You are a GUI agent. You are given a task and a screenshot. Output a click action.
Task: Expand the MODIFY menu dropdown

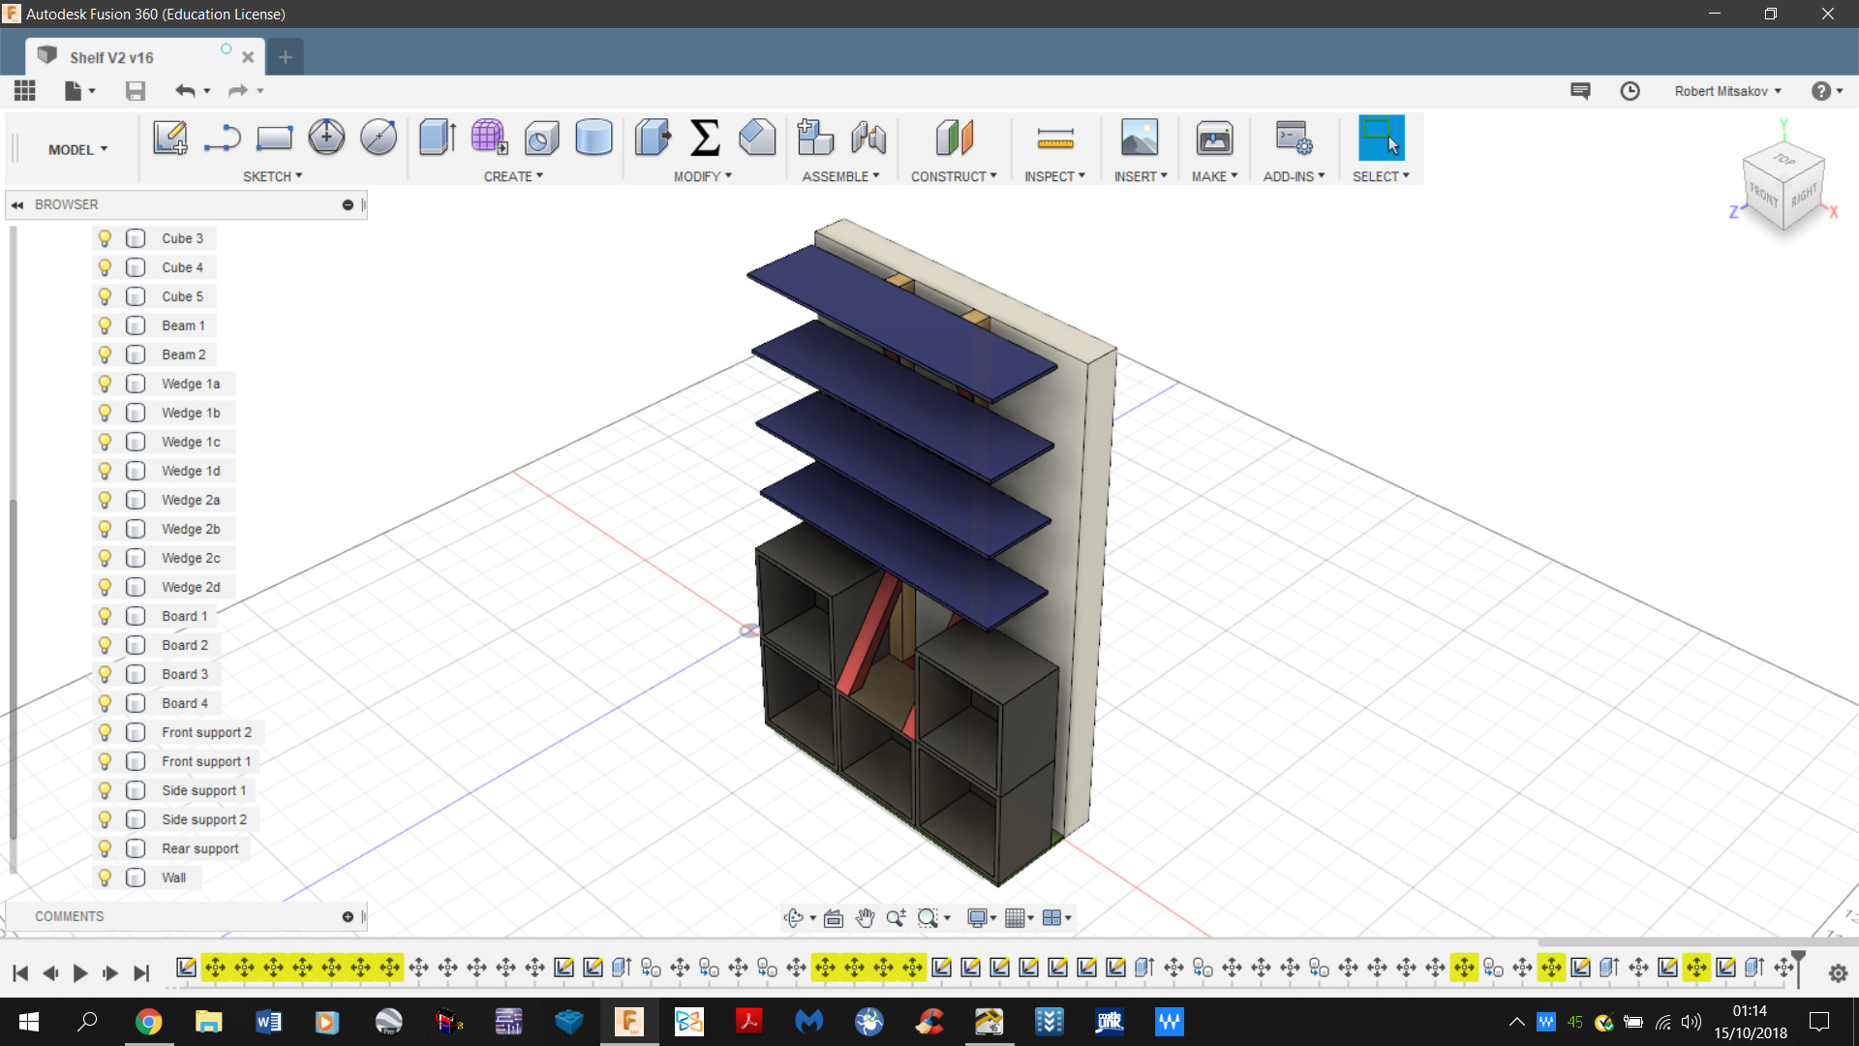tap(703, 176)
